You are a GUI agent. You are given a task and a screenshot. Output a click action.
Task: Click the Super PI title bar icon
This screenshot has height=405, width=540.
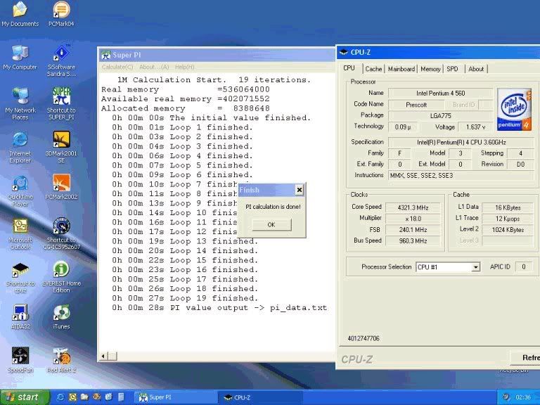click(105, 55)
